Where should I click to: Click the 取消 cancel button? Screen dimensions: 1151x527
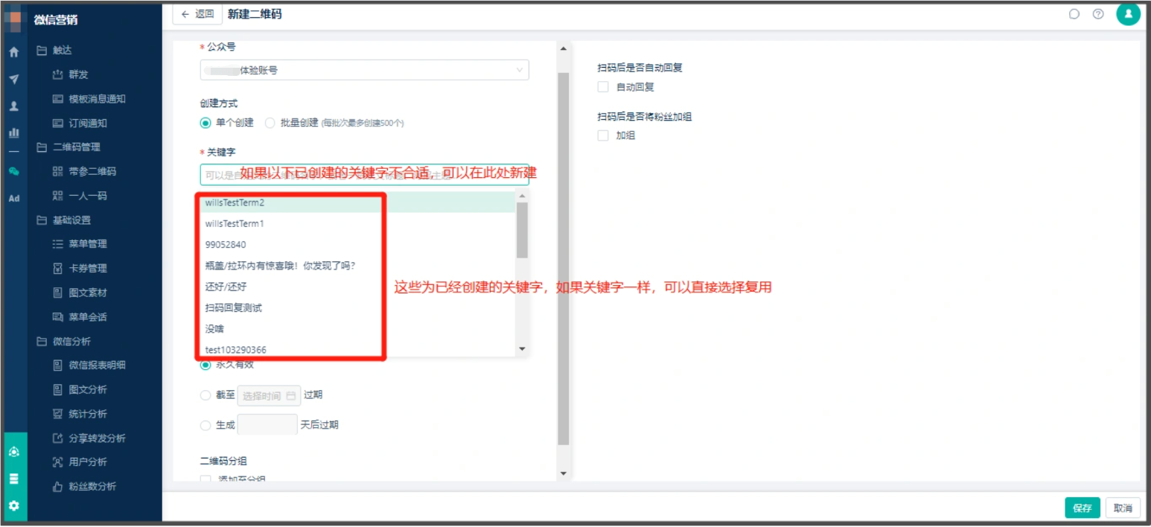click(1123, 508)
